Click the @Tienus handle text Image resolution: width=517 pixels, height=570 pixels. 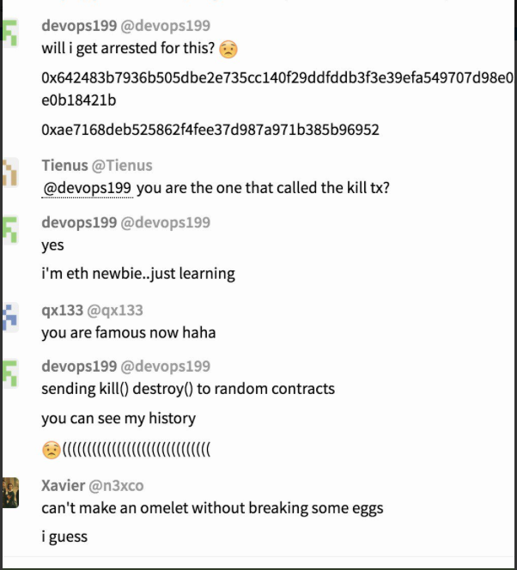(122, 165)
